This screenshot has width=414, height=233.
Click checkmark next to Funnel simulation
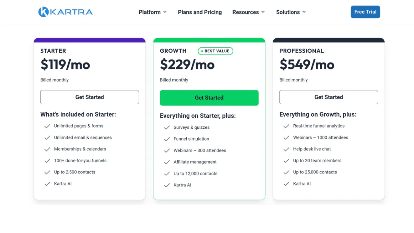point(167,139)
